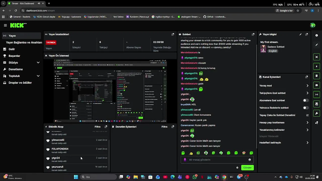Pop out the Etkinlik Akışı panel
Viewport: 322px width, 181px height.
(106, 127)
